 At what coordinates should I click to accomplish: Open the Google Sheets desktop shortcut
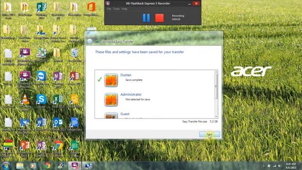pyautogui.click(x=75, y=149)
